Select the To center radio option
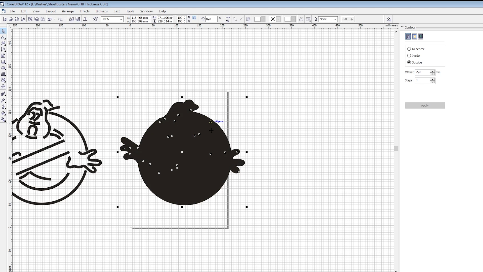 409,49
